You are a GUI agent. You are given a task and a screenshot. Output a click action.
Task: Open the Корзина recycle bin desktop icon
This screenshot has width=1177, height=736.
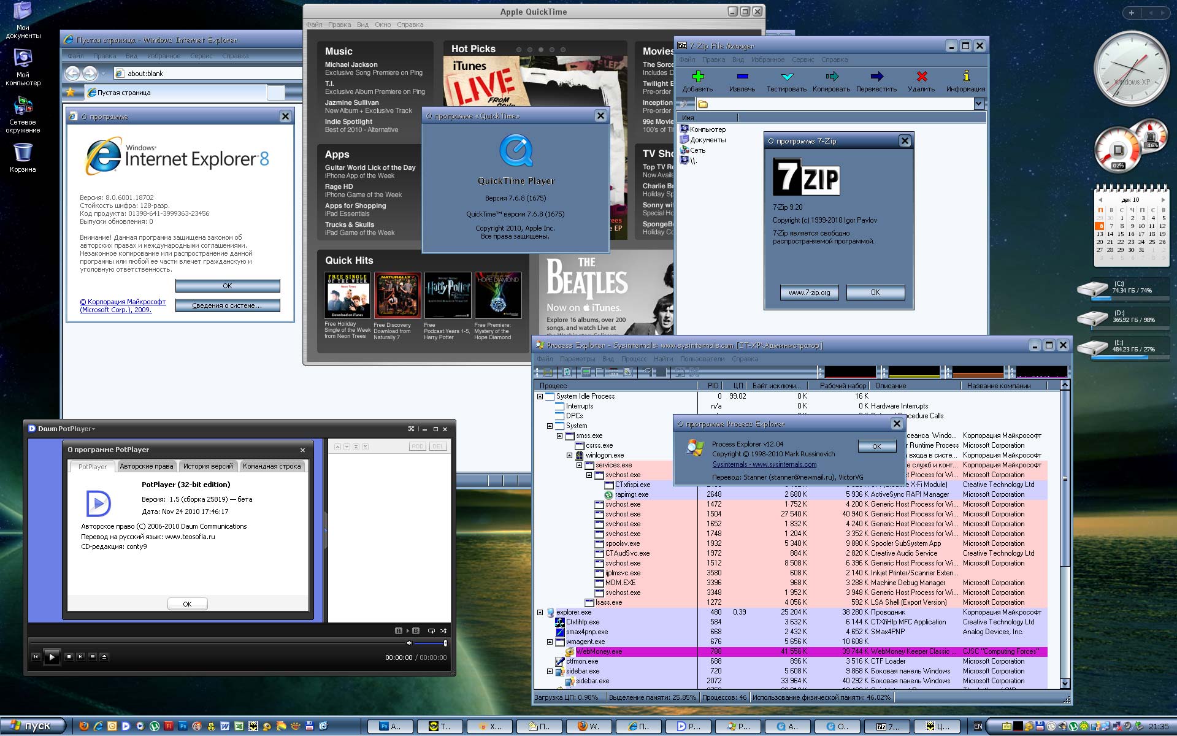click(23, 158)
